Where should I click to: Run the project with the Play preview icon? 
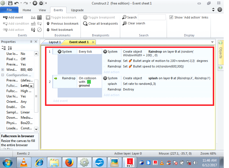(35, 3)
